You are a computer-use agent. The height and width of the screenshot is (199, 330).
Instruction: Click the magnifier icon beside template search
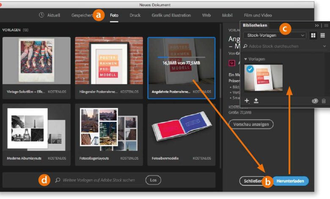pyautogui.click(x=58, y=180)
